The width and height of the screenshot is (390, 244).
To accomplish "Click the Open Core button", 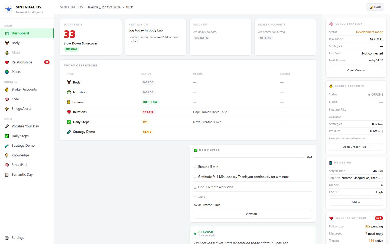I will coord(356,70).
